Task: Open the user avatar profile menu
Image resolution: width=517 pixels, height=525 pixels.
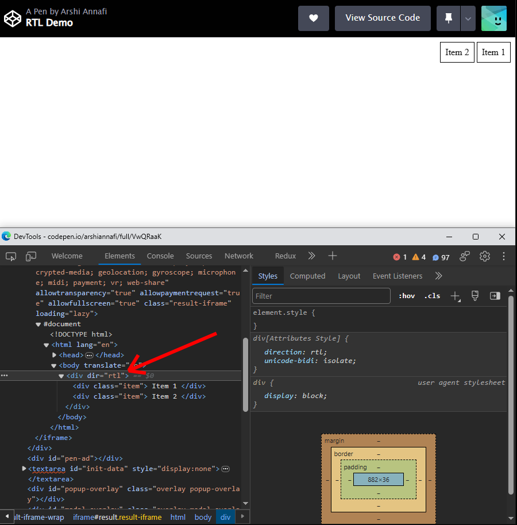Action: pos(494,18)
